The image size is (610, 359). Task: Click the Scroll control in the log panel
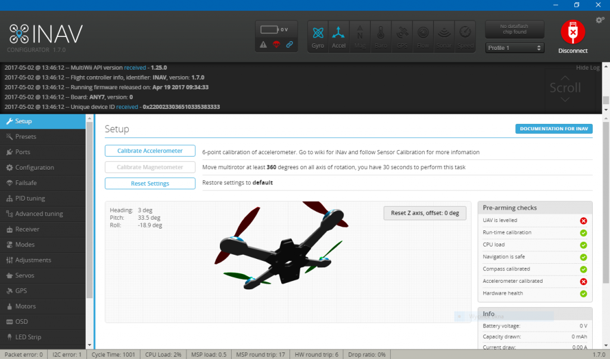point(565,88)
